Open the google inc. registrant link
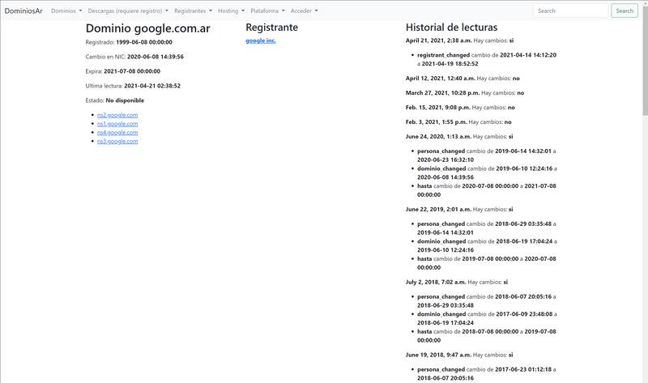The height and width of the screenshot is (383, 648). coord(261,40)
